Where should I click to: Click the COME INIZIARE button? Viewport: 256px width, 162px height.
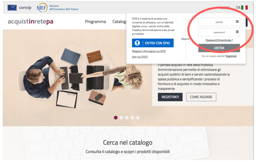click(x=201, y=97)
